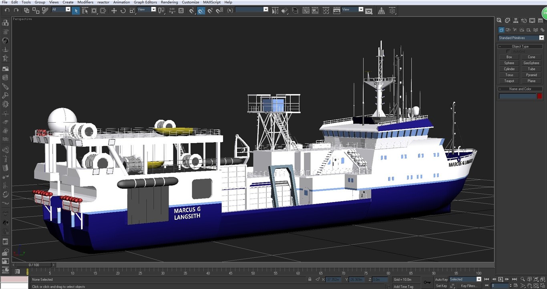Open the named selection sets dropdown
Image resolution: width=547 pixels, height=289 pixels.
coord(252,9)
